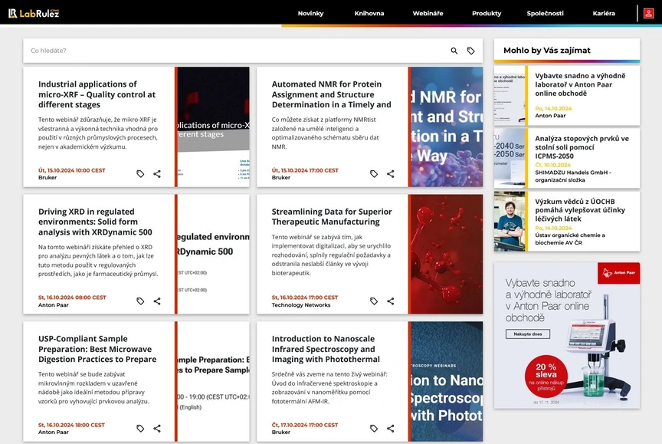Viewport: 662px width, 444px height.
Task: Open 'Driving XRD in regulated environments' title
Action: point(95,222)
